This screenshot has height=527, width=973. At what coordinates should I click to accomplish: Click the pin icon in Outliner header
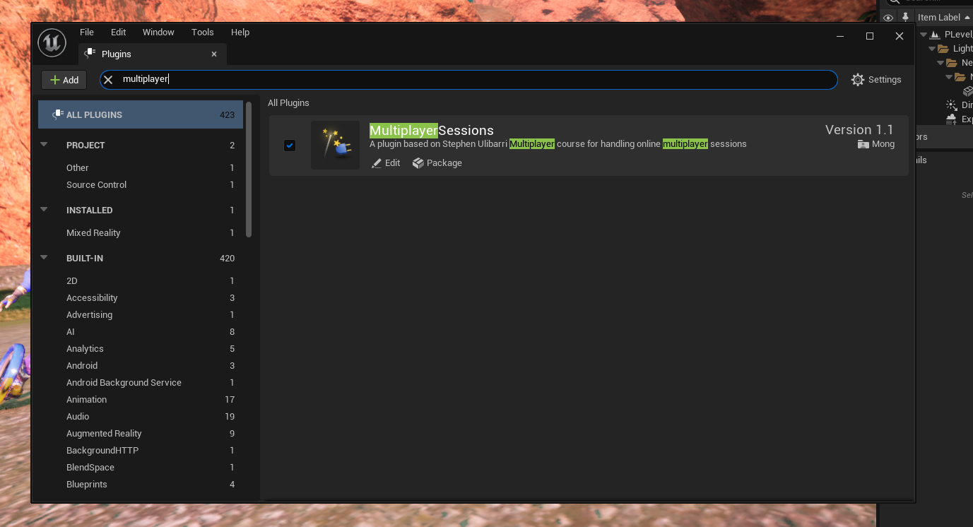click(x=905, y=18)
